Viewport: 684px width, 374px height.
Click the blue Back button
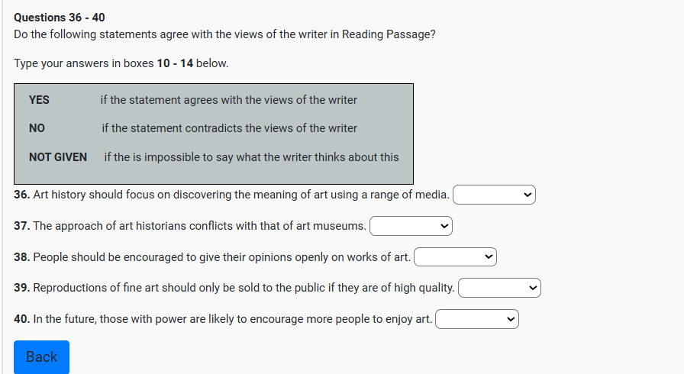pyautogui.click(x=41, y=357)
